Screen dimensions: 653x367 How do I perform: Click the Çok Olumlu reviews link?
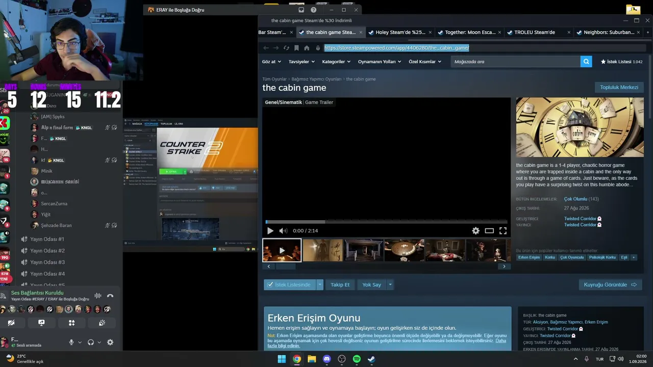click(x=575, y=199)
